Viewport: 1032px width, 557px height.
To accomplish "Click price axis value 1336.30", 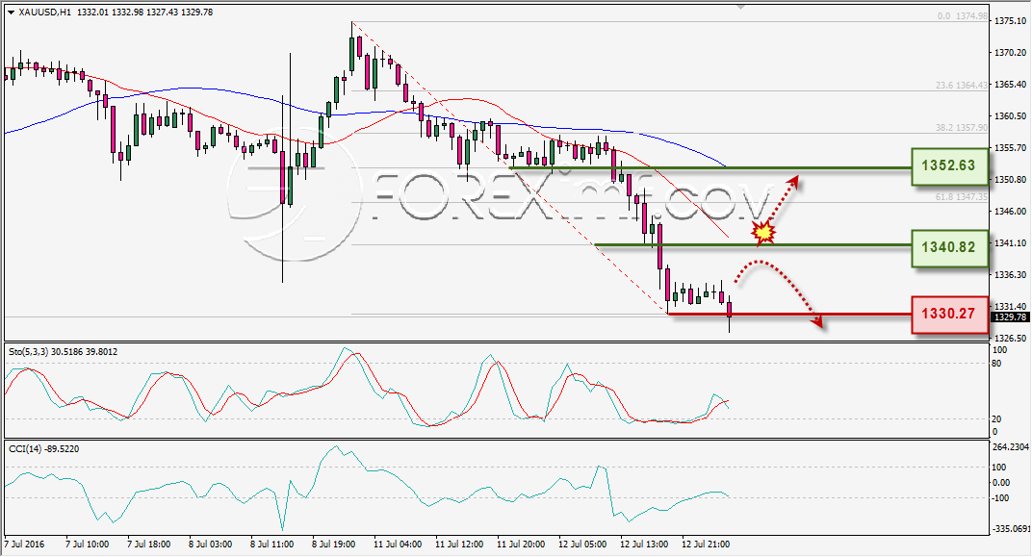I will click(1010, 275).
